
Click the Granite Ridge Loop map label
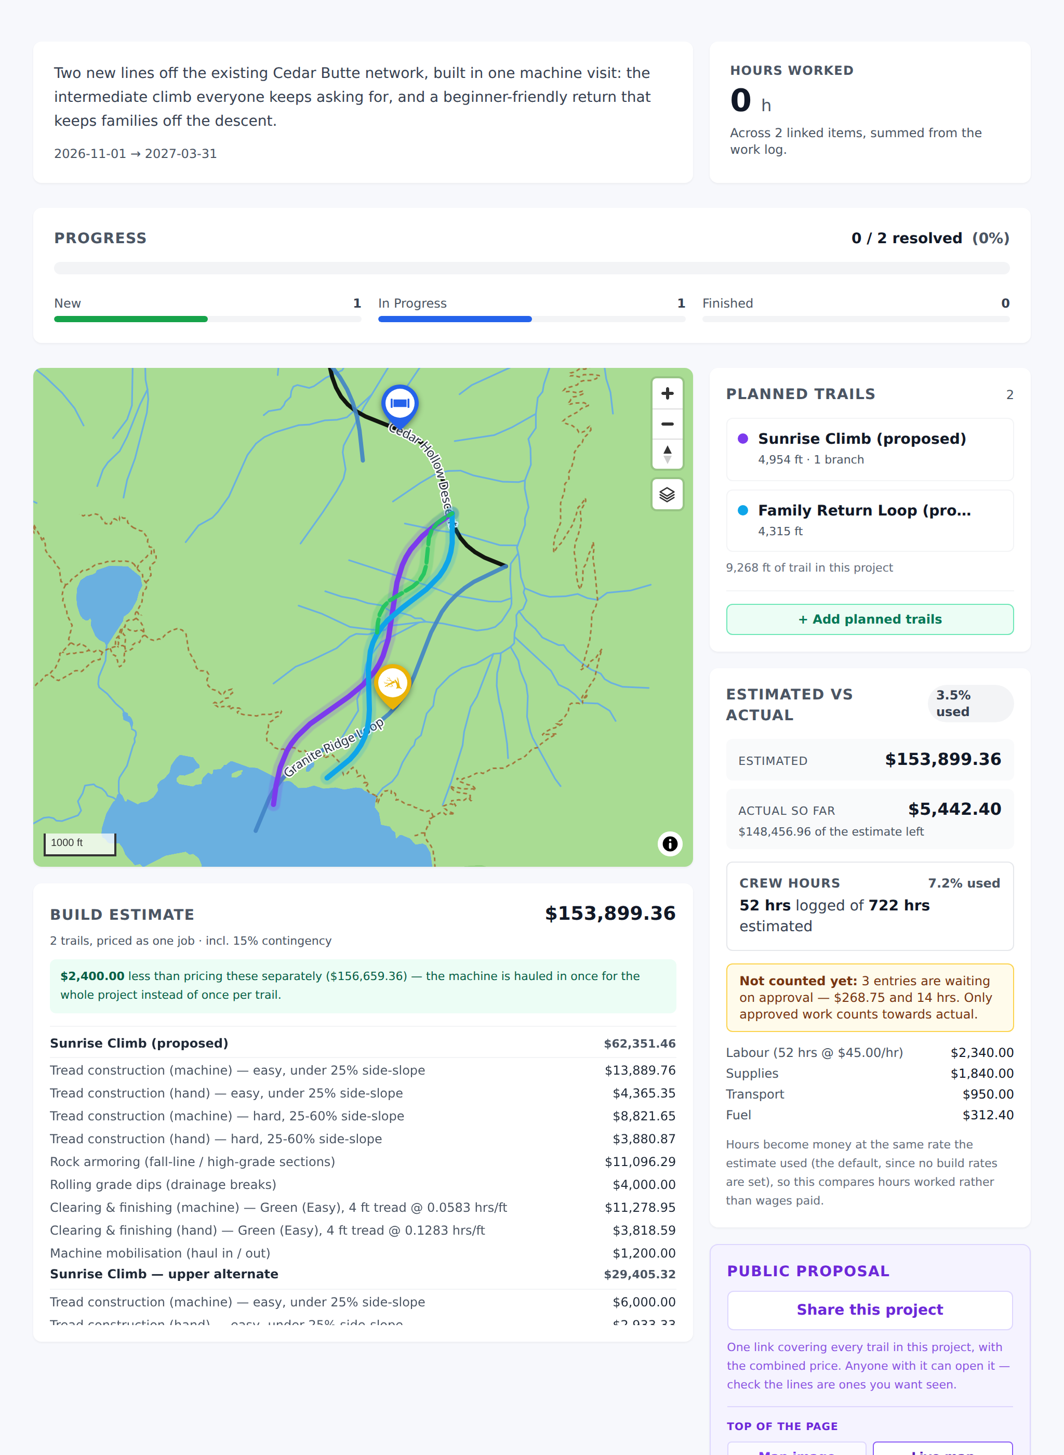(x=334, y=747)
